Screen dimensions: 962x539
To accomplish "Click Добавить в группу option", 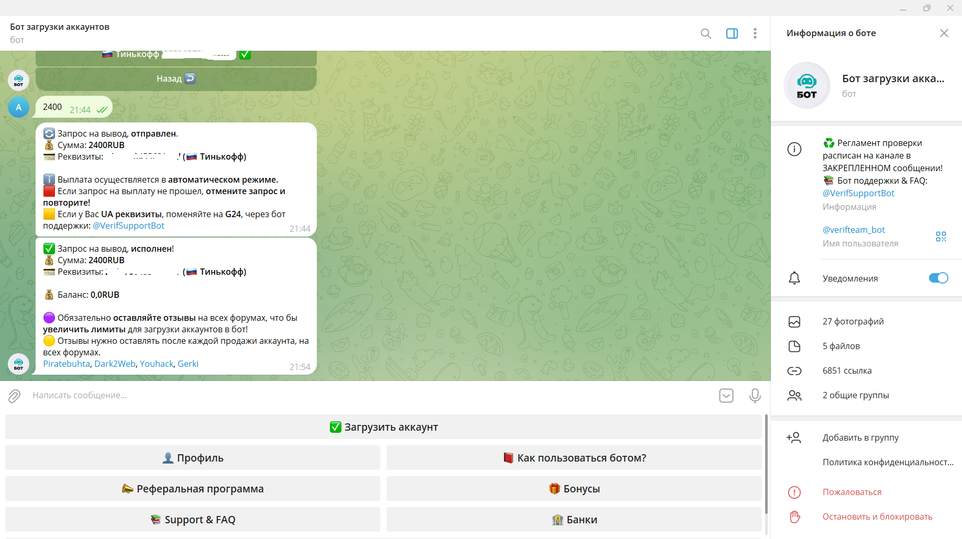I will [x=860, y=437].
